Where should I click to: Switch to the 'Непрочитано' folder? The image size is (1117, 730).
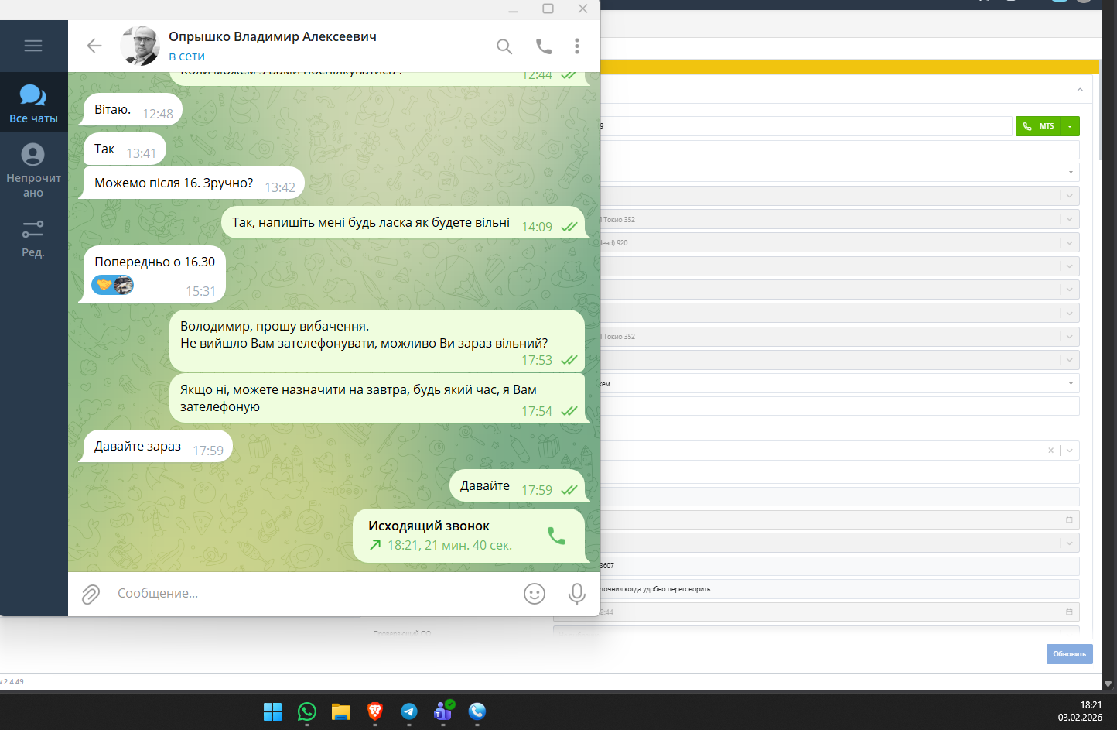click(x=33, y=170)
